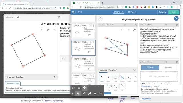
Task: Select the Ray construction tool
Action: point(109,86)
